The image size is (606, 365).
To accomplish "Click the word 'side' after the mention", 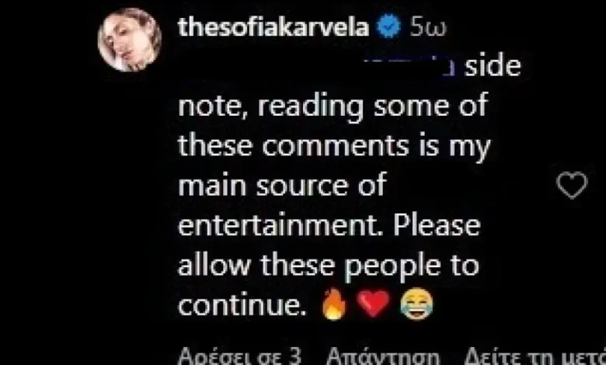I will pos(493,66).
